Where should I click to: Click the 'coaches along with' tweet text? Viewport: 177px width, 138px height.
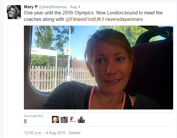44,19
